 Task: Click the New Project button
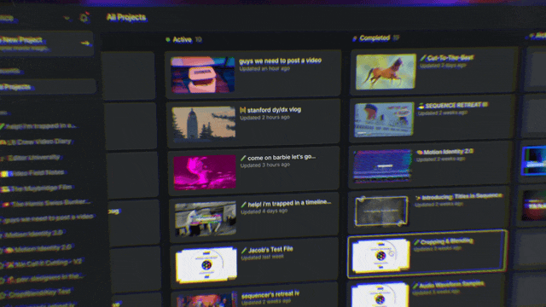point(47,43)
